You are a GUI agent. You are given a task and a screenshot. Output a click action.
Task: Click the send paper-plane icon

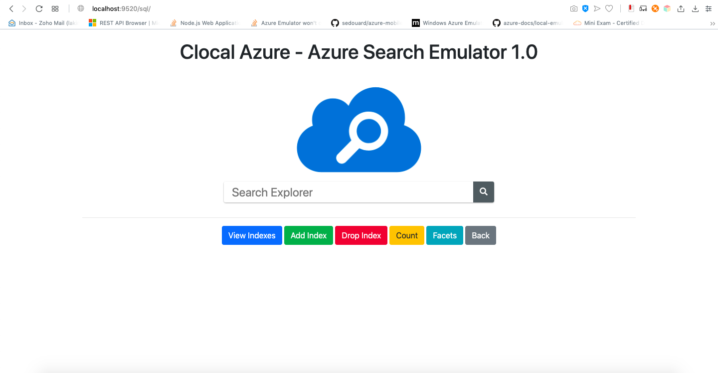pos(597,8)
